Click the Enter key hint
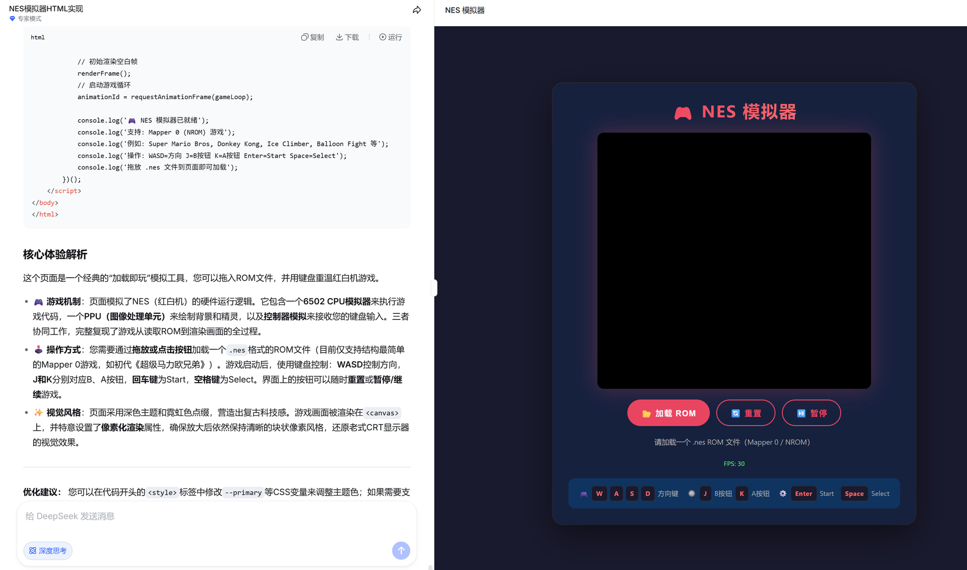 coord(803,494)
